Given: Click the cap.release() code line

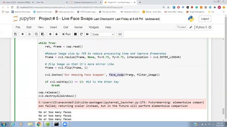Looking at the screenshot, I should coord(49,92).
